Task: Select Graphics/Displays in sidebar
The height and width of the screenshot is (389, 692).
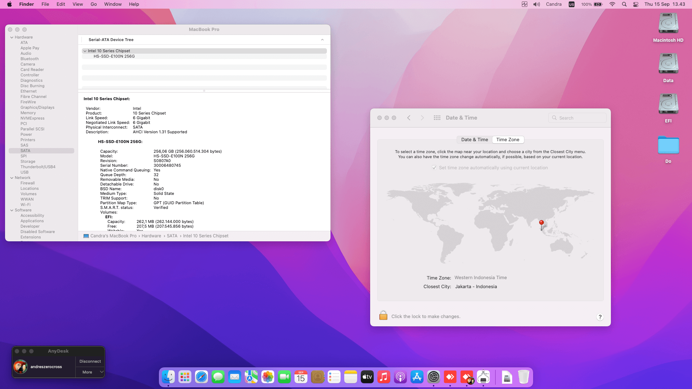Action: click(x=37, y=108)
